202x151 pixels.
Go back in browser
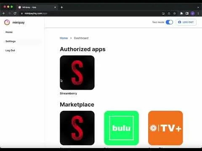coord(4,13)
